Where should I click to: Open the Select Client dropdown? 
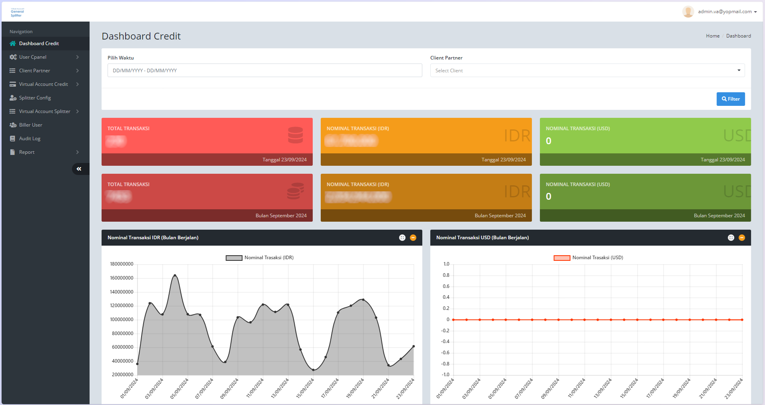(587, 70)
